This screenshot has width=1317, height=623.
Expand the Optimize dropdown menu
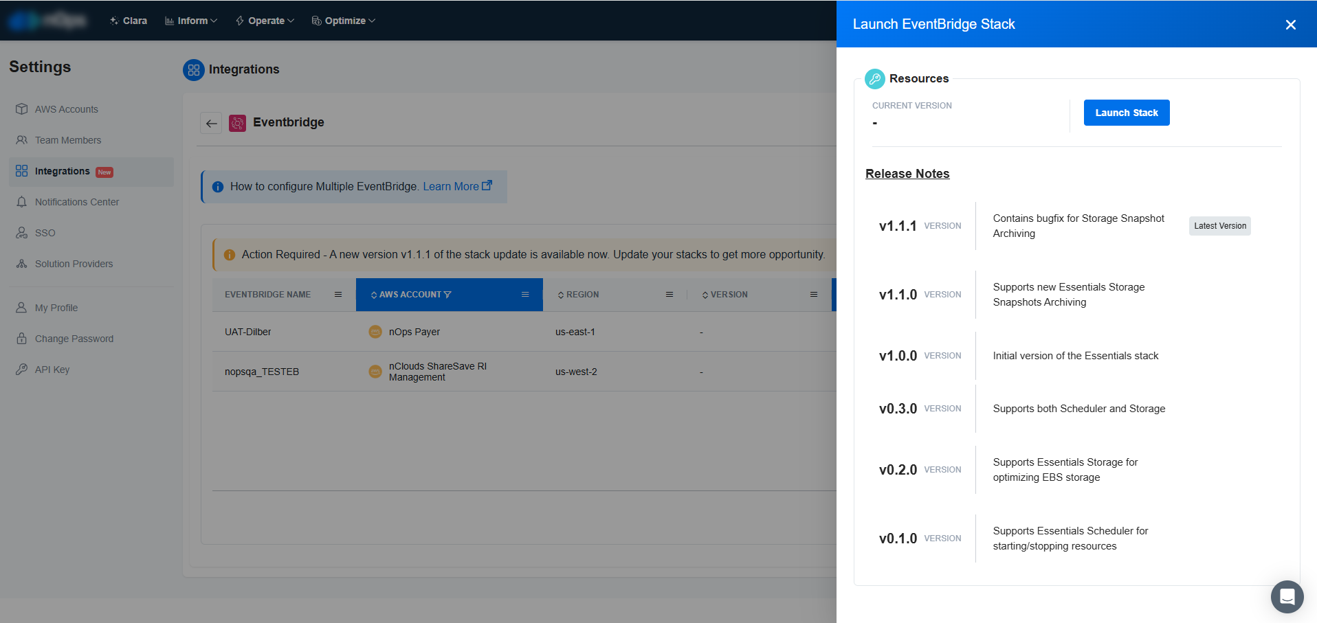coord(344,21)
